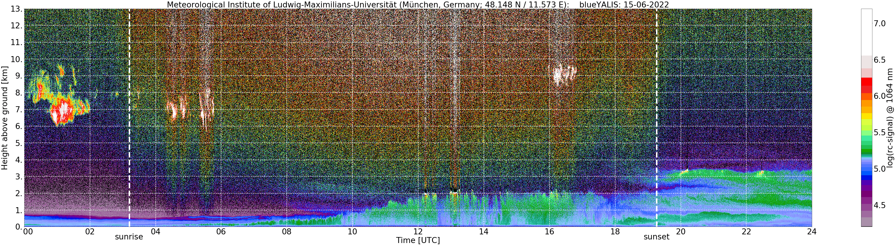Click the '11.' height tick label
Viewport: 896px width, 246px height.
point(16,42)
